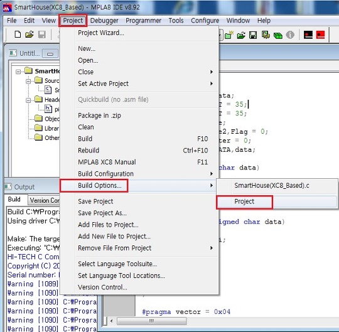Click the black Make build toolbar icon

[308, 35]
